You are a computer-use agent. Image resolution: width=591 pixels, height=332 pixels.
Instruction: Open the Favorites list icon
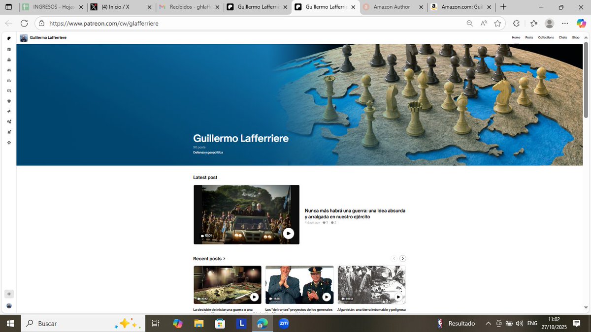coord(534,23)
